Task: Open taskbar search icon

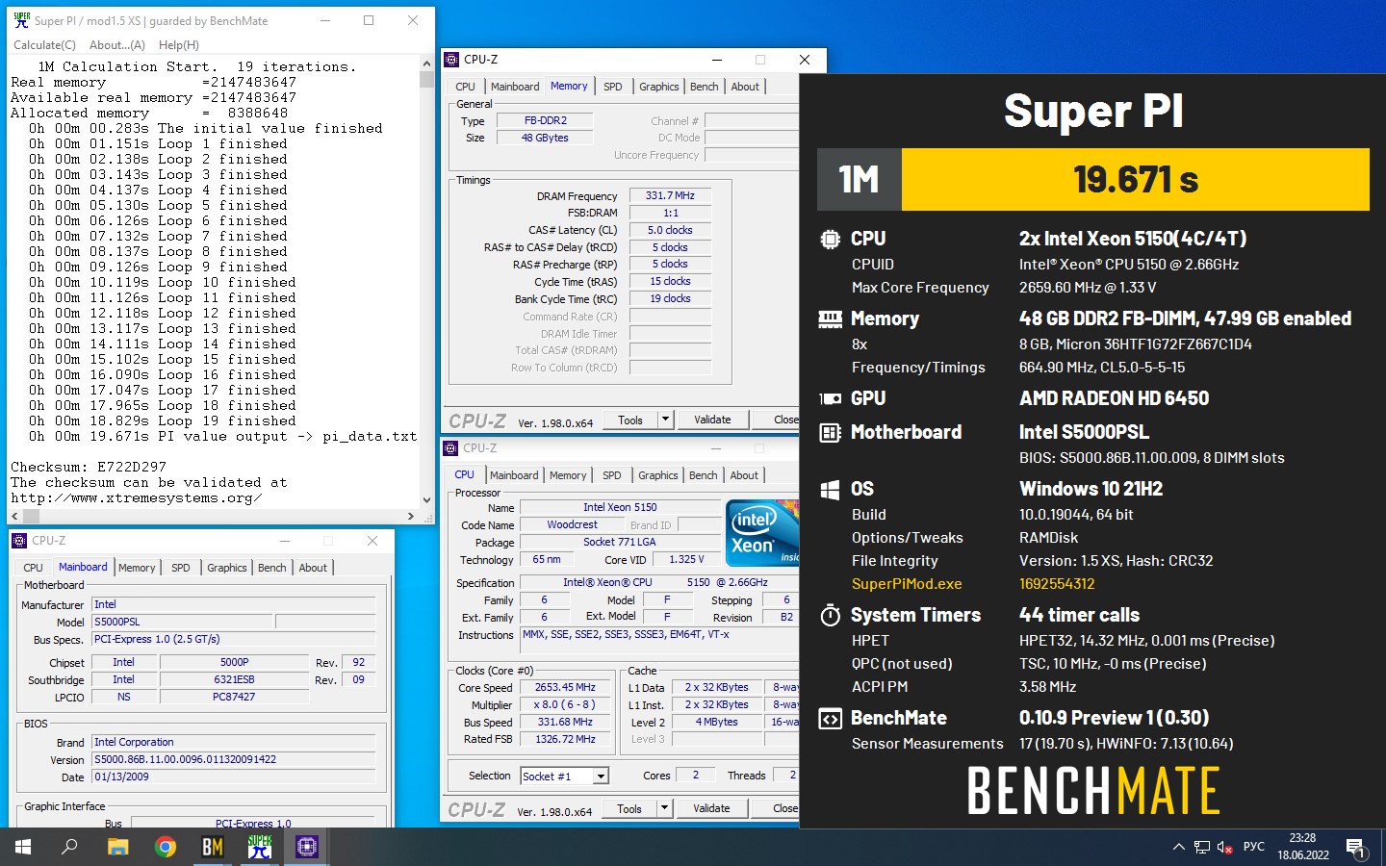Action: point(70,847)
